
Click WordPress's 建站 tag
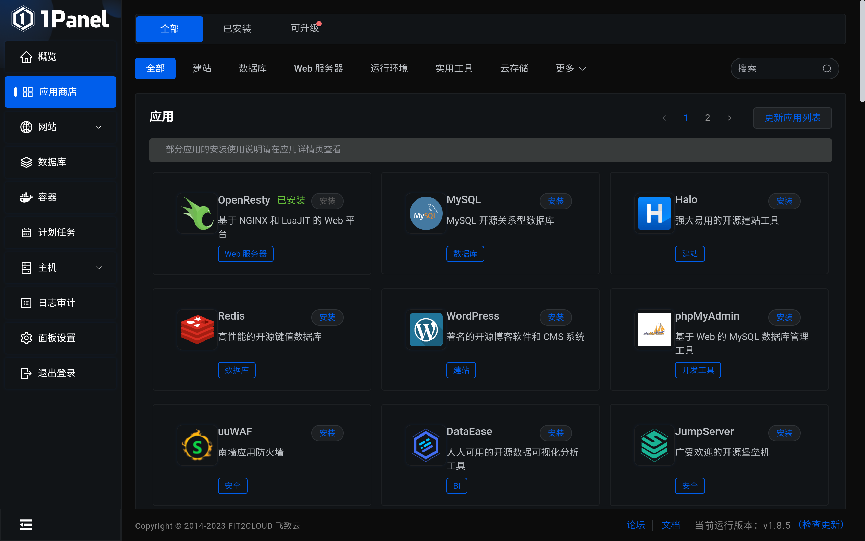[x=461, y=370]
